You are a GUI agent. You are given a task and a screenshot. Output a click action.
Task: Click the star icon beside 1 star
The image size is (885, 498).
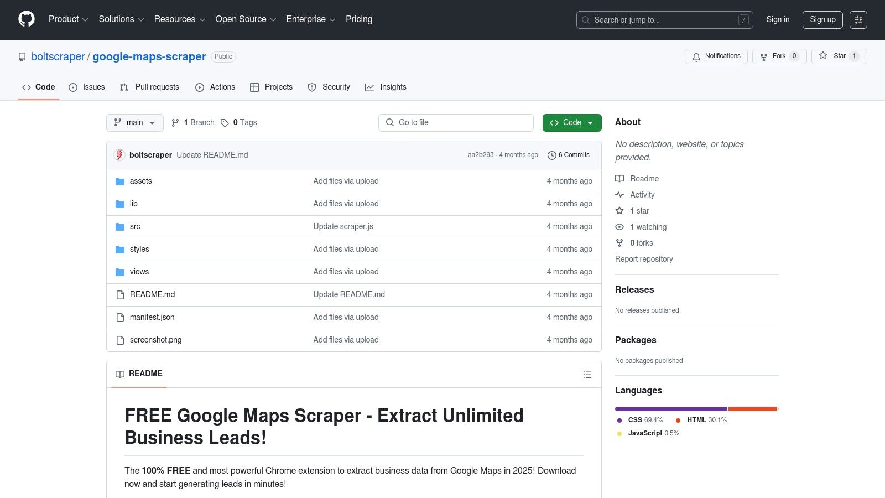pyautogui.click(x=619, y=211)
